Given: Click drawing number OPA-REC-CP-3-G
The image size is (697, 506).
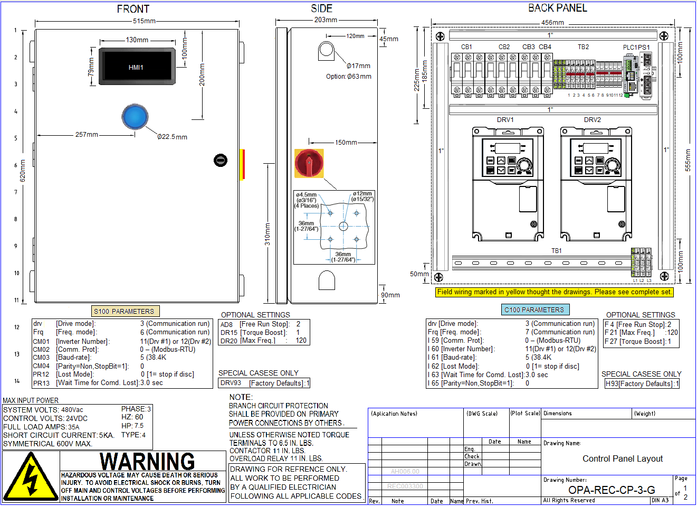Looking at the screenshot, I should point(612,490).
